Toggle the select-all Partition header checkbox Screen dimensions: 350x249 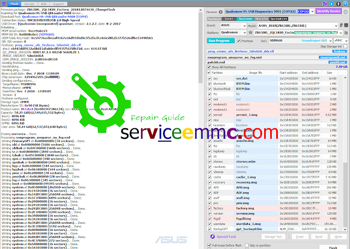pyautogui.click(x=209, y=73)
